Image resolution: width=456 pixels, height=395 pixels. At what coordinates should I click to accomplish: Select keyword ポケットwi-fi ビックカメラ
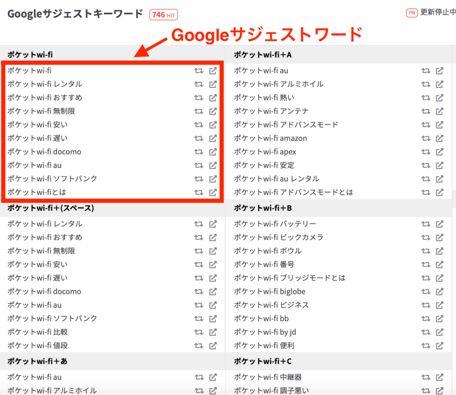pyautogui.click(x=279, y=237)
